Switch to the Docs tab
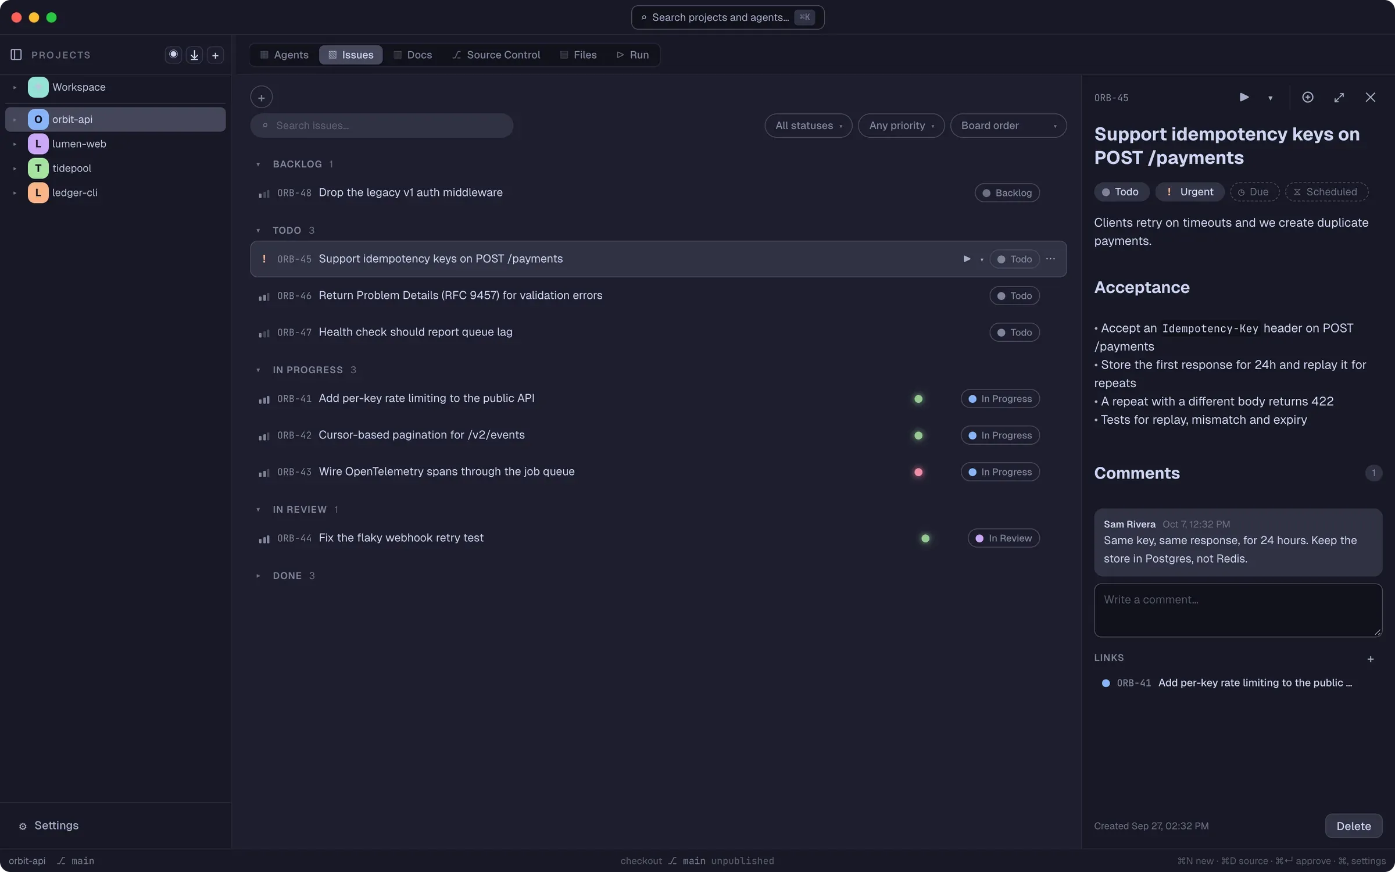 coord(413,55)
